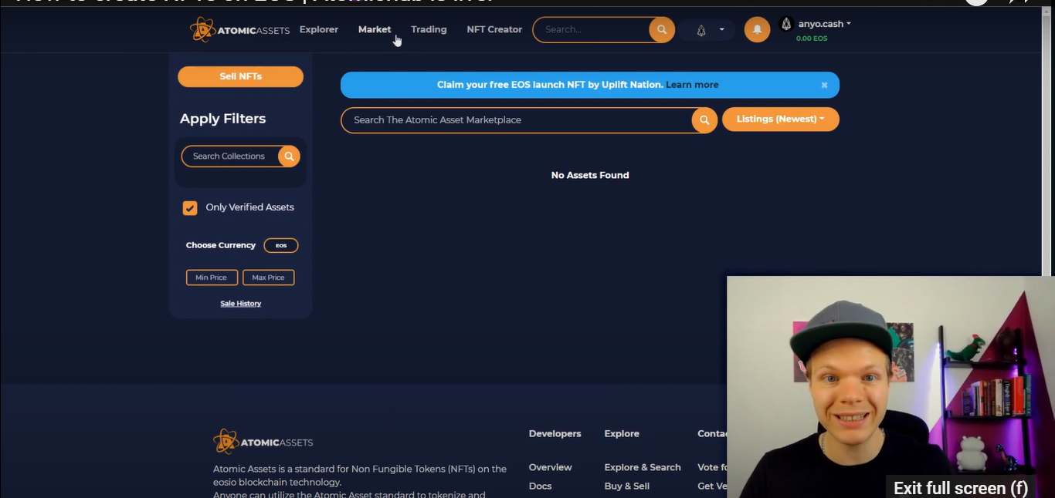
Task: Click the Exit full screen (f) tooltip
Action: pyautogui.click(x=960, y=487)
